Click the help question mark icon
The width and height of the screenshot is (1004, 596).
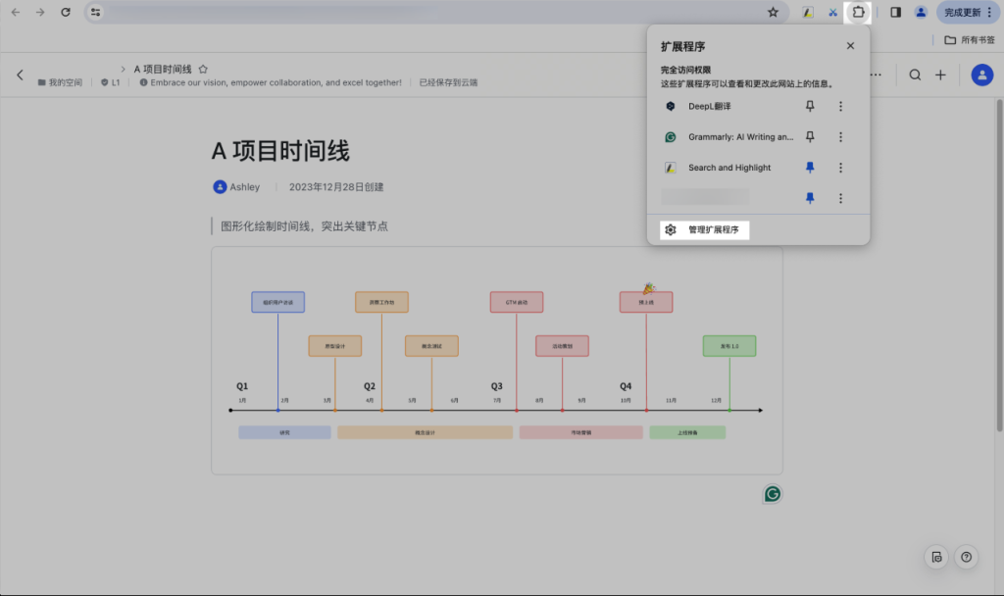pyautogui.click(x=966, y=557)
